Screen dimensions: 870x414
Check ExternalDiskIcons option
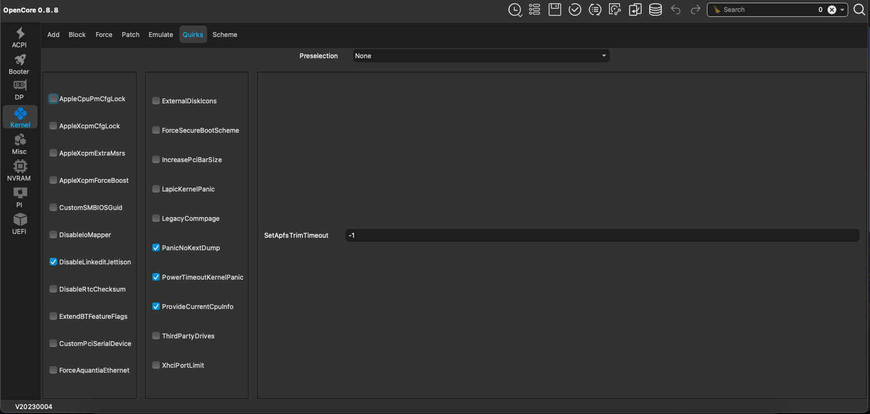click(156, 101)
